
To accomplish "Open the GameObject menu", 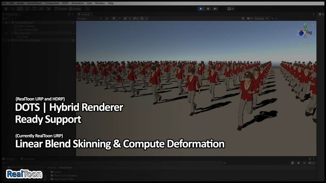I will (x=35, y=3).
